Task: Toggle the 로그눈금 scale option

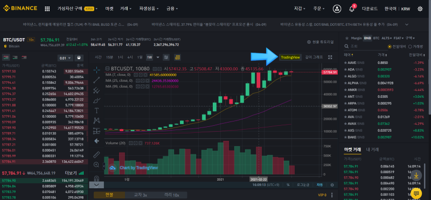Action: (x=303, y=185)
